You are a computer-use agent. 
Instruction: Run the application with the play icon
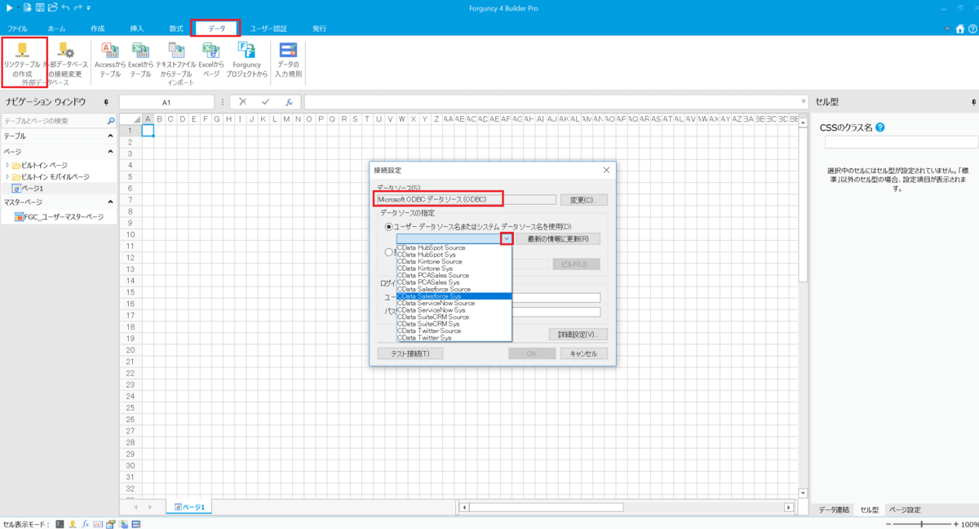pyautogui.click(x=11, y=7)
